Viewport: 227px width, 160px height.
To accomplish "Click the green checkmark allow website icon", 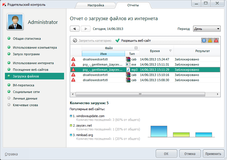I will click(118, 41).
